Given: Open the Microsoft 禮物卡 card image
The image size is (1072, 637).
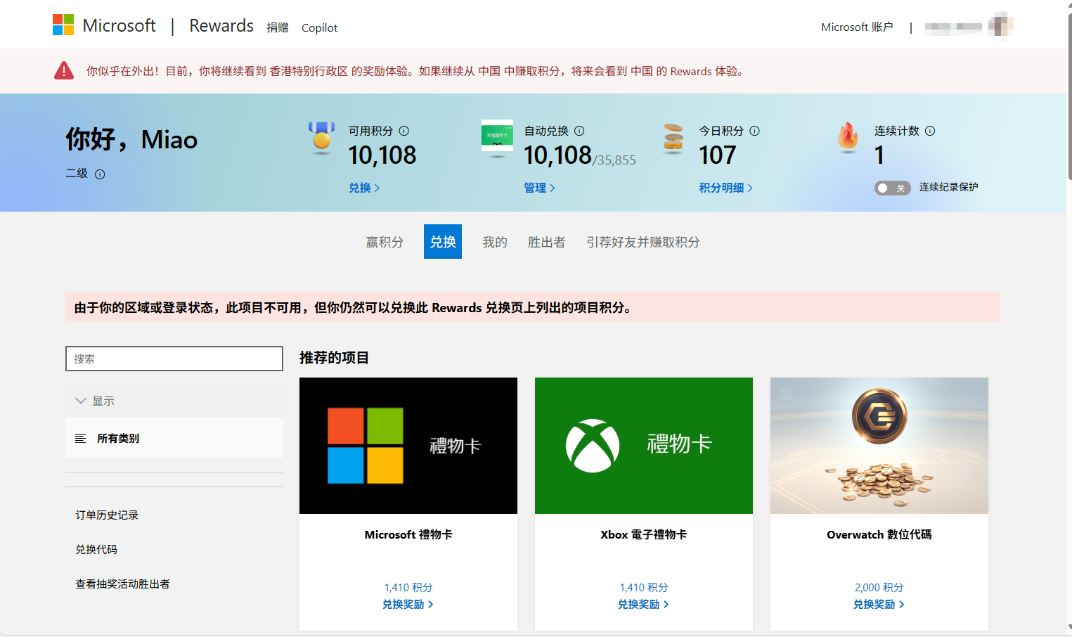Looking at the screenshot, I should [408, 446].
